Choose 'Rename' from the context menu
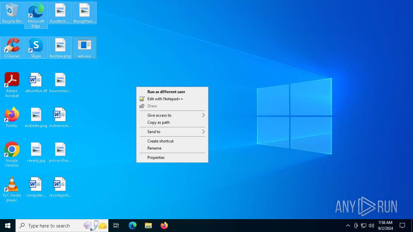Image resolution: width=413 pixels, height=232 pixels. 172,148
